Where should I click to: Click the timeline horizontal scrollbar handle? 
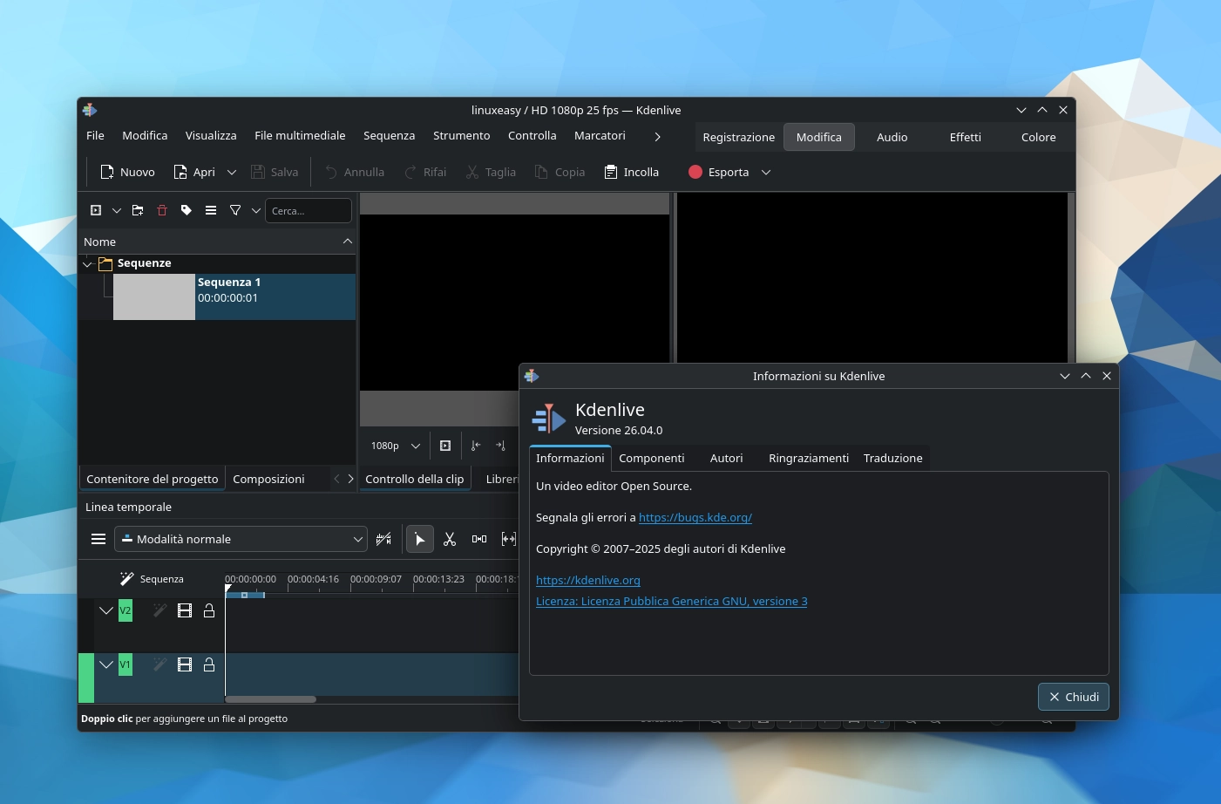tap(270, 699)
